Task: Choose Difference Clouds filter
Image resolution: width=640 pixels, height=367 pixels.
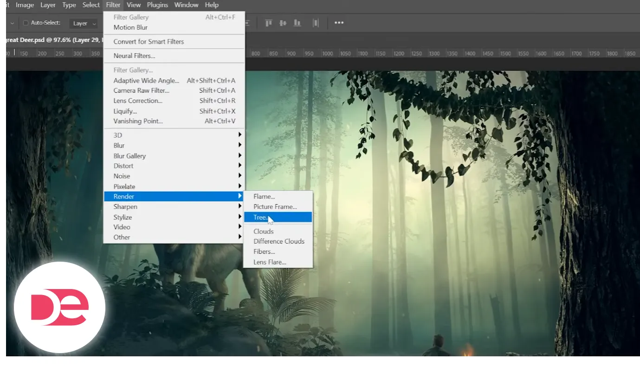Action: coord(278,242)
